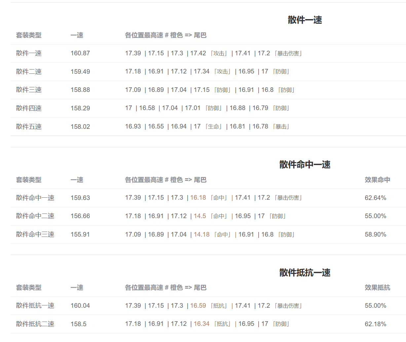The width and height of the screenshot is (406, 342).
Task: Click the 散件命中一速 section title
Action: click(305, 164)
